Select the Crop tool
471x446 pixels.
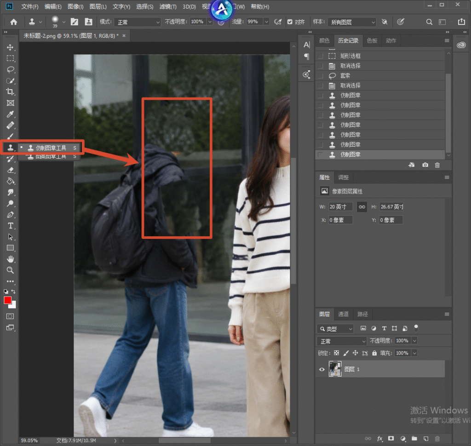[x=10, y=91]
